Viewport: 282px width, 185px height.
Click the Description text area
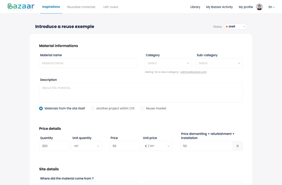141,92
